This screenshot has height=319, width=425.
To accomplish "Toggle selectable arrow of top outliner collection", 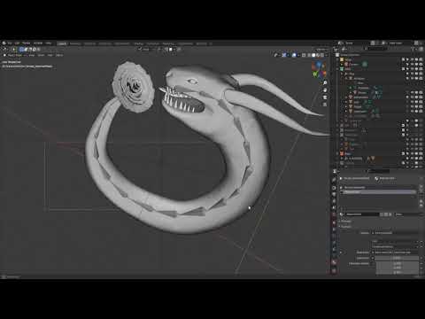I will pyautogui.click(x=407, y=59).
